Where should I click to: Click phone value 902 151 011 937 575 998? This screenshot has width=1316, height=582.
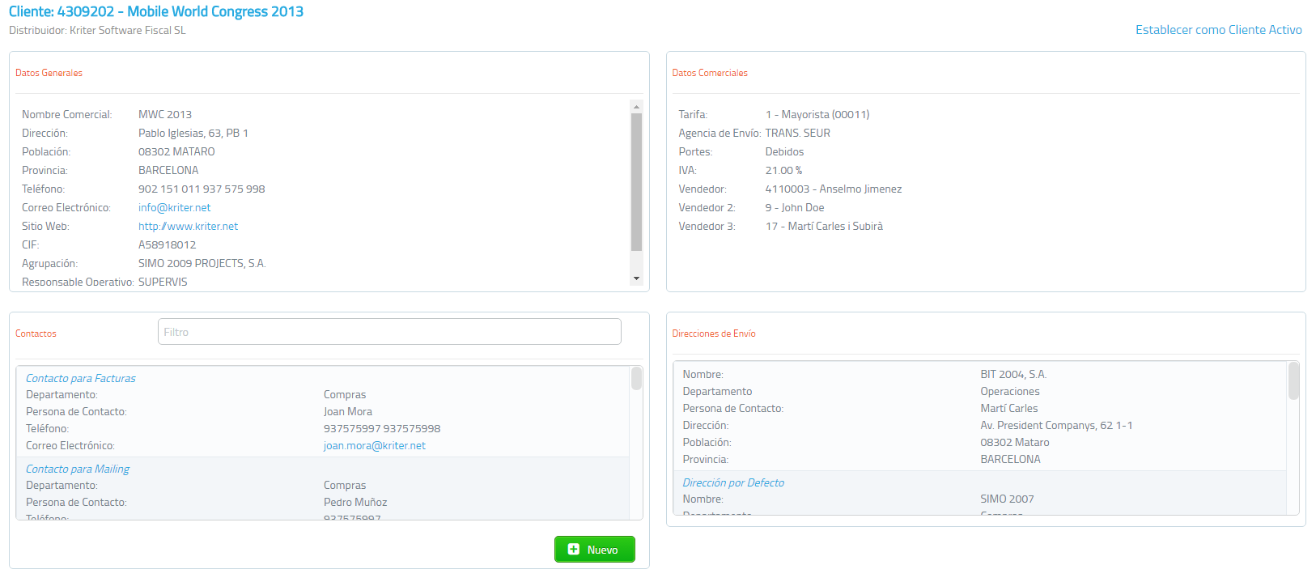click(202, 189)
